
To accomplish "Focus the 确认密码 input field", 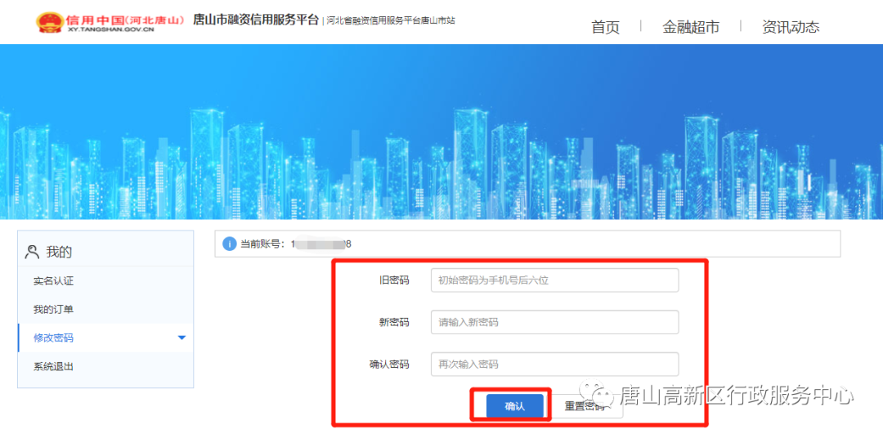I will [x=554, y=364].
